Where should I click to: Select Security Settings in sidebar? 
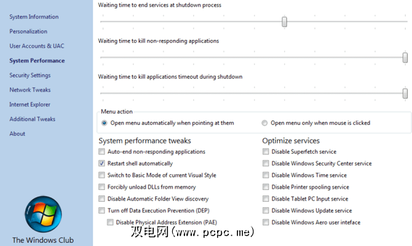coord(30,76)
